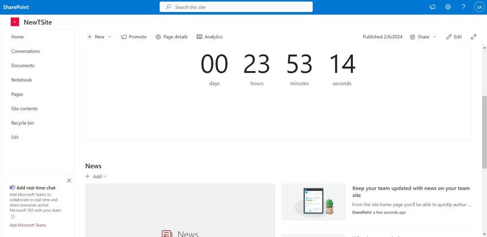Expand page to full-screen with arrows icon

pos(473,37)
